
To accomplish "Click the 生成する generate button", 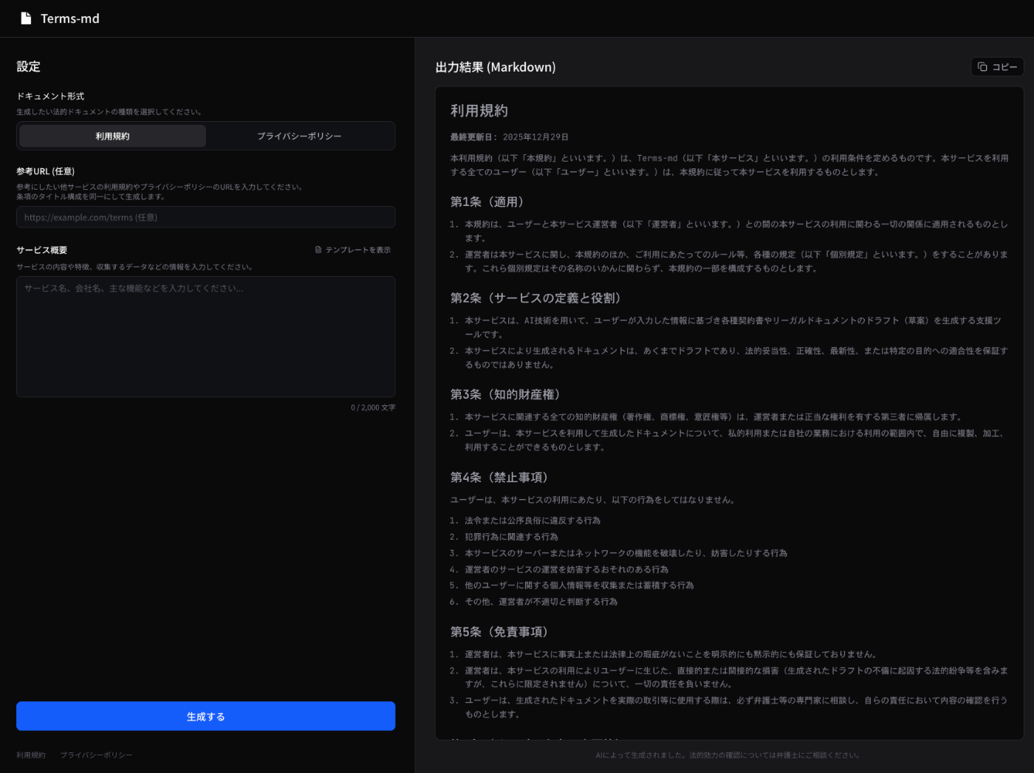I will [205, 715].
